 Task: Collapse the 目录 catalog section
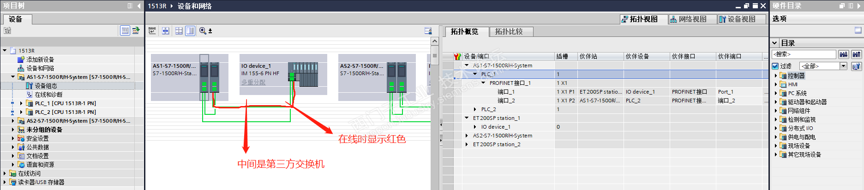[775, 43]
